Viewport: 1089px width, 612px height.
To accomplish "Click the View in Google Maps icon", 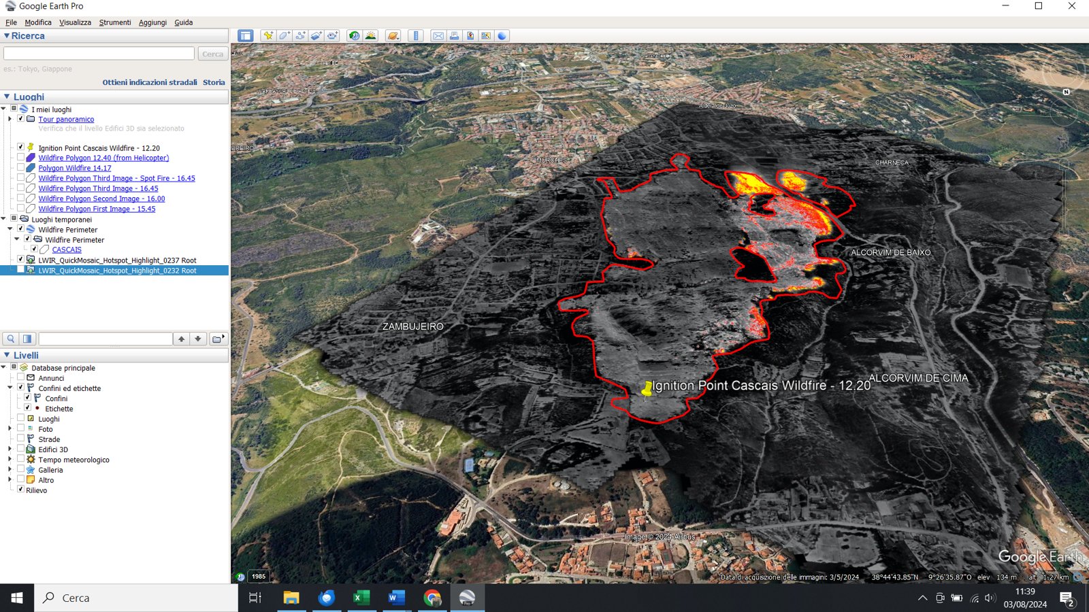I will tap(470, 36).
